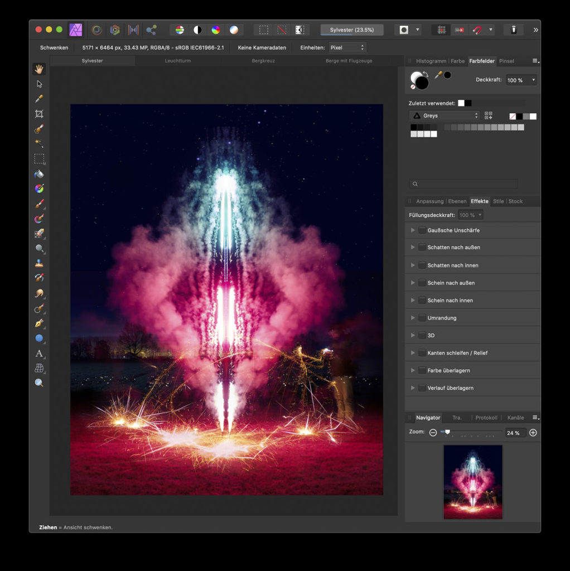
Task: Enable Schatten nach außen checkbox
Action: [422, 247]
